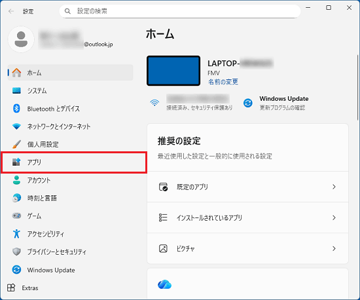Open the アプリ category
The width and height of the screenshot is (360, 300).
(x=74, y=162)
